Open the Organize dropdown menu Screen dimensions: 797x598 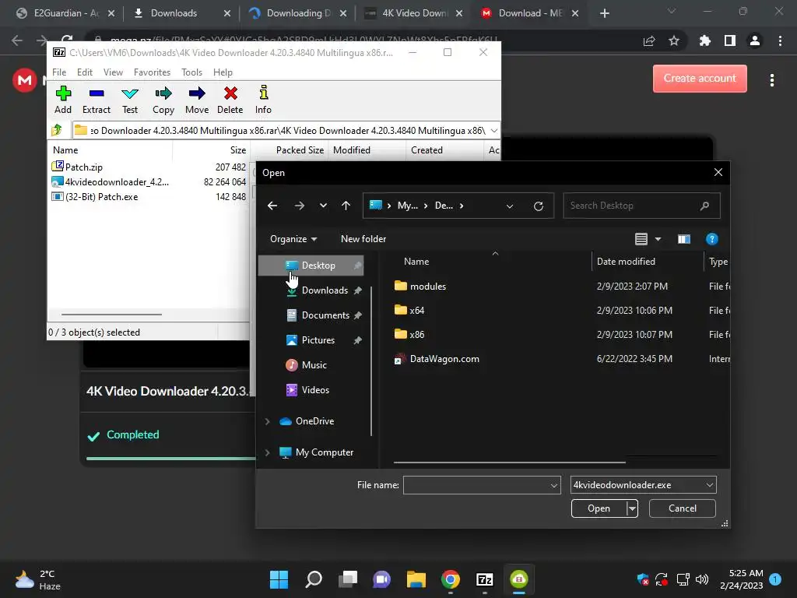click(x=293, y=239)
